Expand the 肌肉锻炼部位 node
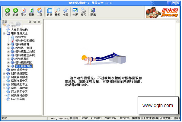 (4, 73)
